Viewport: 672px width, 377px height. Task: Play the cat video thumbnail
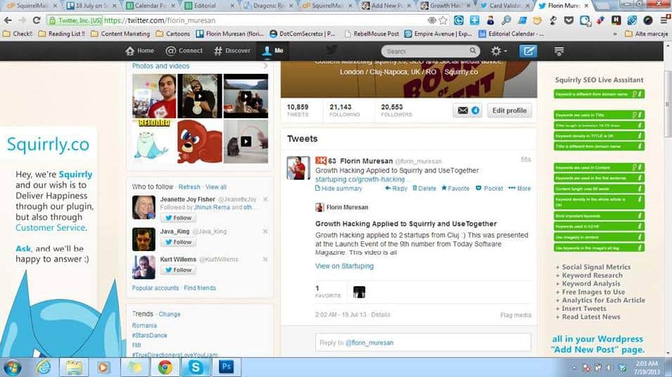click(246, 141)
